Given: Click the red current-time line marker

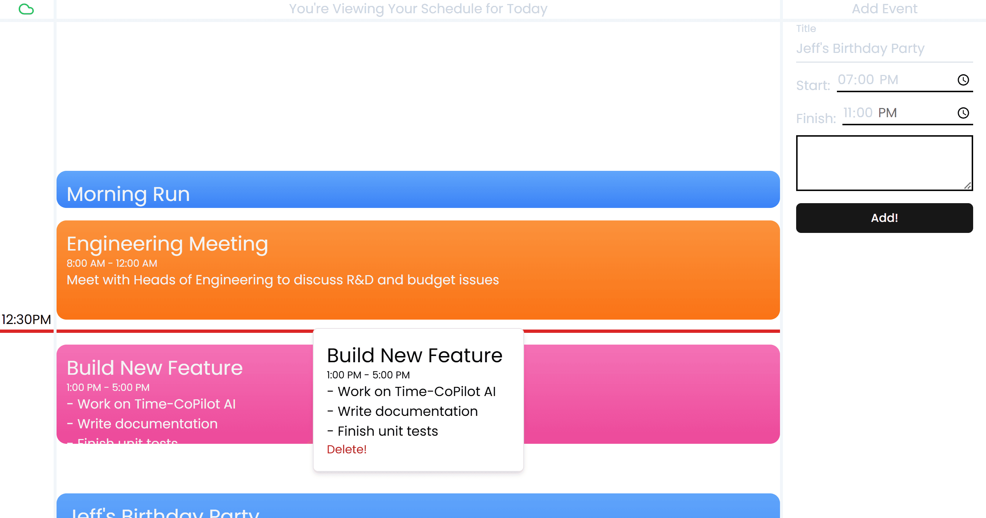Looking at the screenshot, I should point(651,331).
